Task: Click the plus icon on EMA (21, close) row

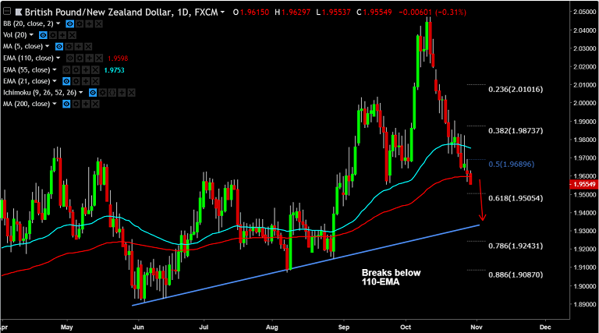Action: pos(86,81)
